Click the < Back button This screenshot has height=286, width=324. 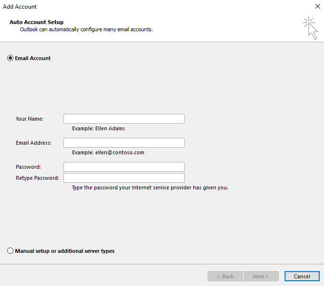(x=225, y=276)
